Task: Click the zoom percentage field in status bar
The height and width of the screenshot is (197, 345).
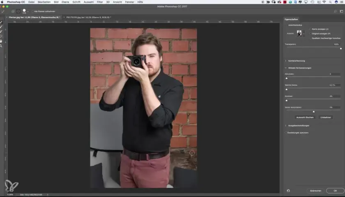Action: (x=10, y=195)
